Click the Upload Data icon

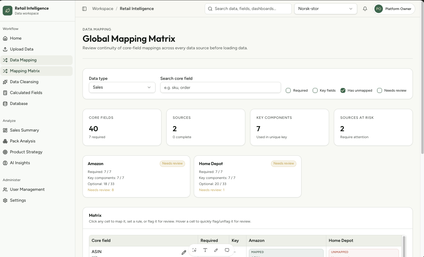tap(5, 49)
